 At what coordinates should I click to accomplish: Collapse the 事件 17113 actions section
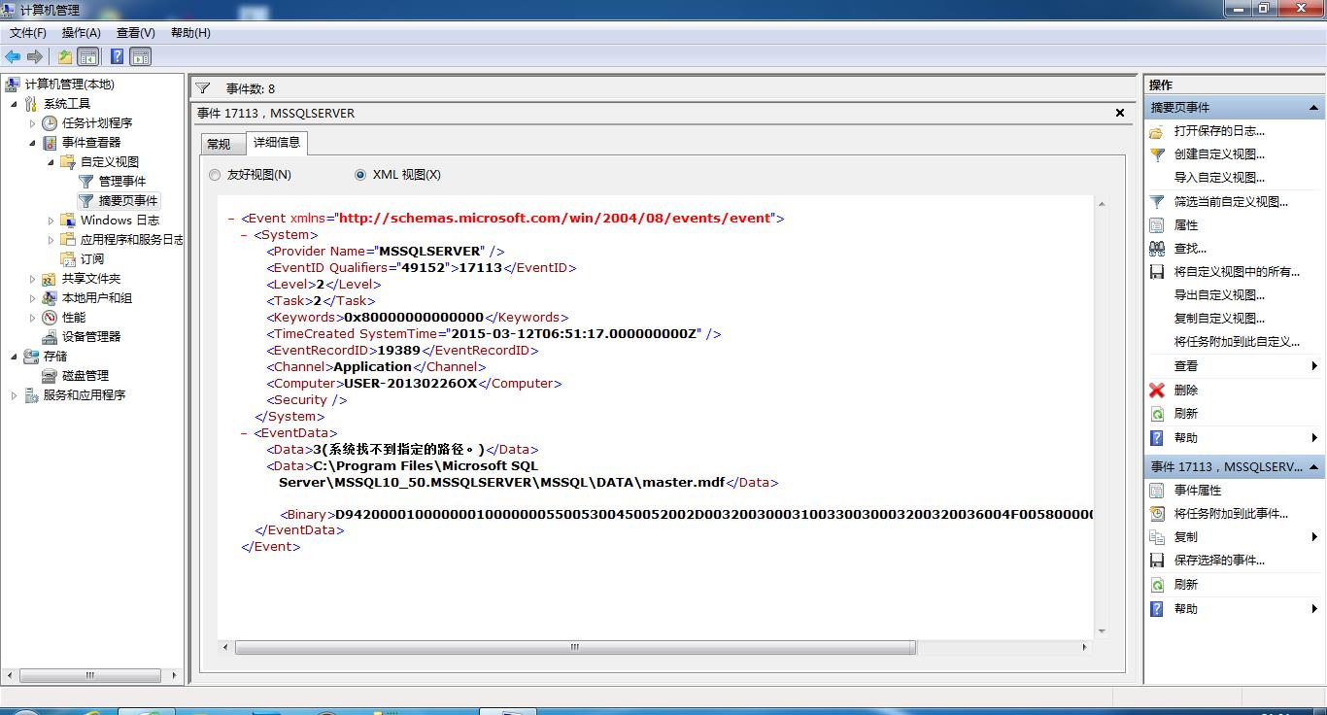(x=1313, y=467)
